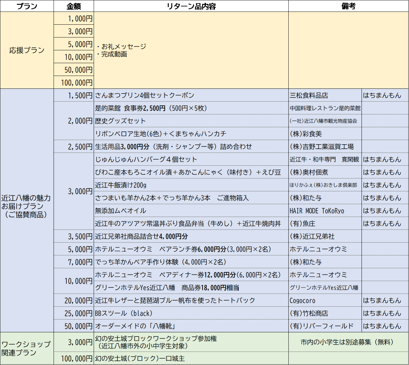
Task: Click the HAIR MODE ToKoRyo cell
Action: 317,211
